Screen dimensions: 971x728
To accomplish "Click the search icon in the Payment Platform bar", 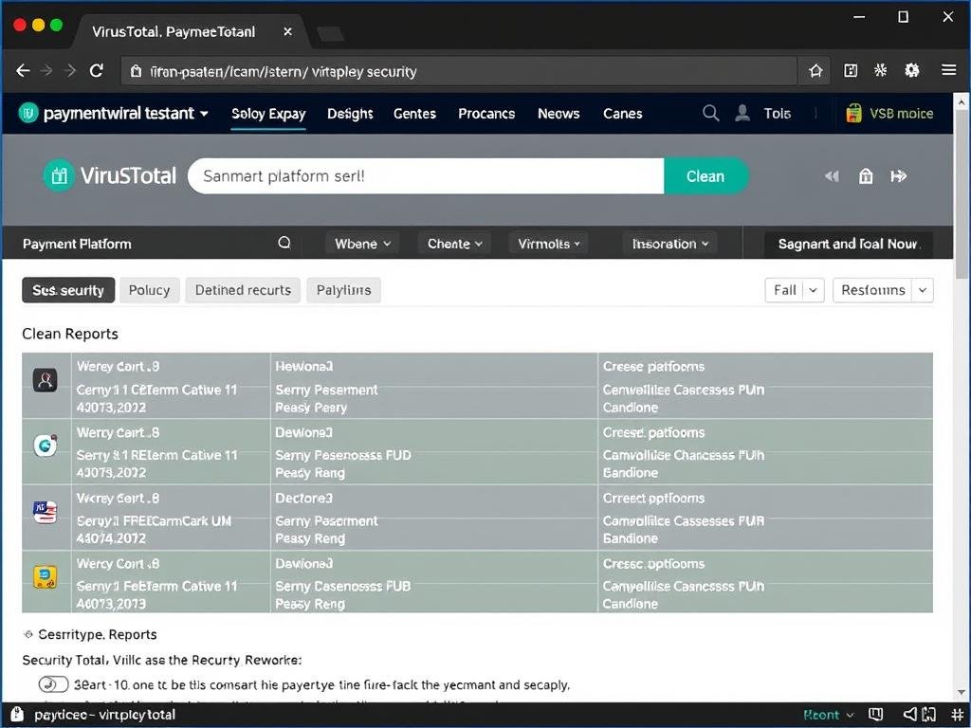I will tap(284, 243).
